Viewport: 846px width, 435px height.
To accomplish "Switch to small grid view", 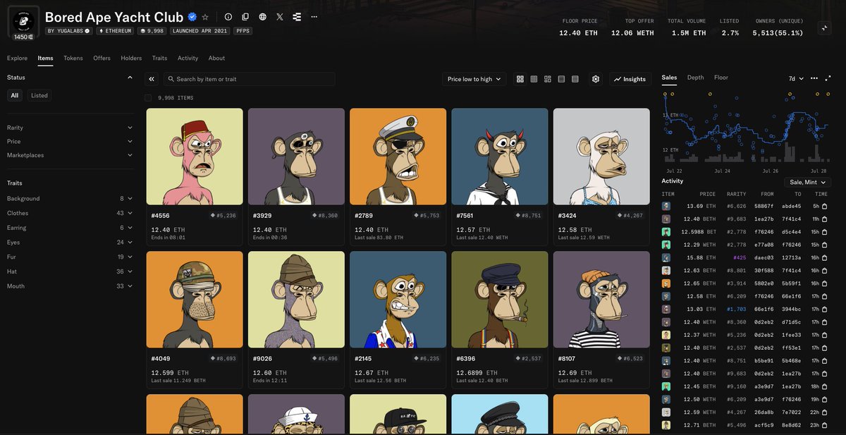I will coord(534,79).
